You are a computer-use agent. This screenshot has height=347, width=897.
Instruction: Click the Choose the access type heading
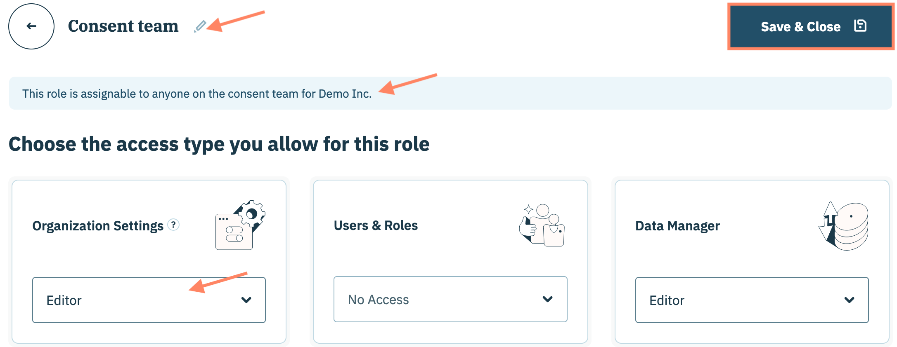(x=219, y=144)
